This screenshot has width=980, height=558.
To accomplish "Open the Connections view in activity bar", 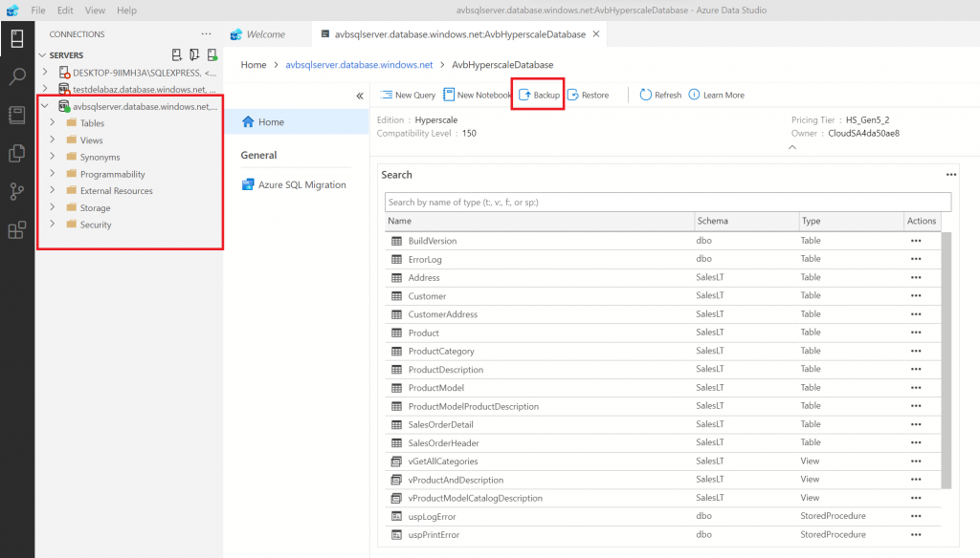I will pos(17,39).
